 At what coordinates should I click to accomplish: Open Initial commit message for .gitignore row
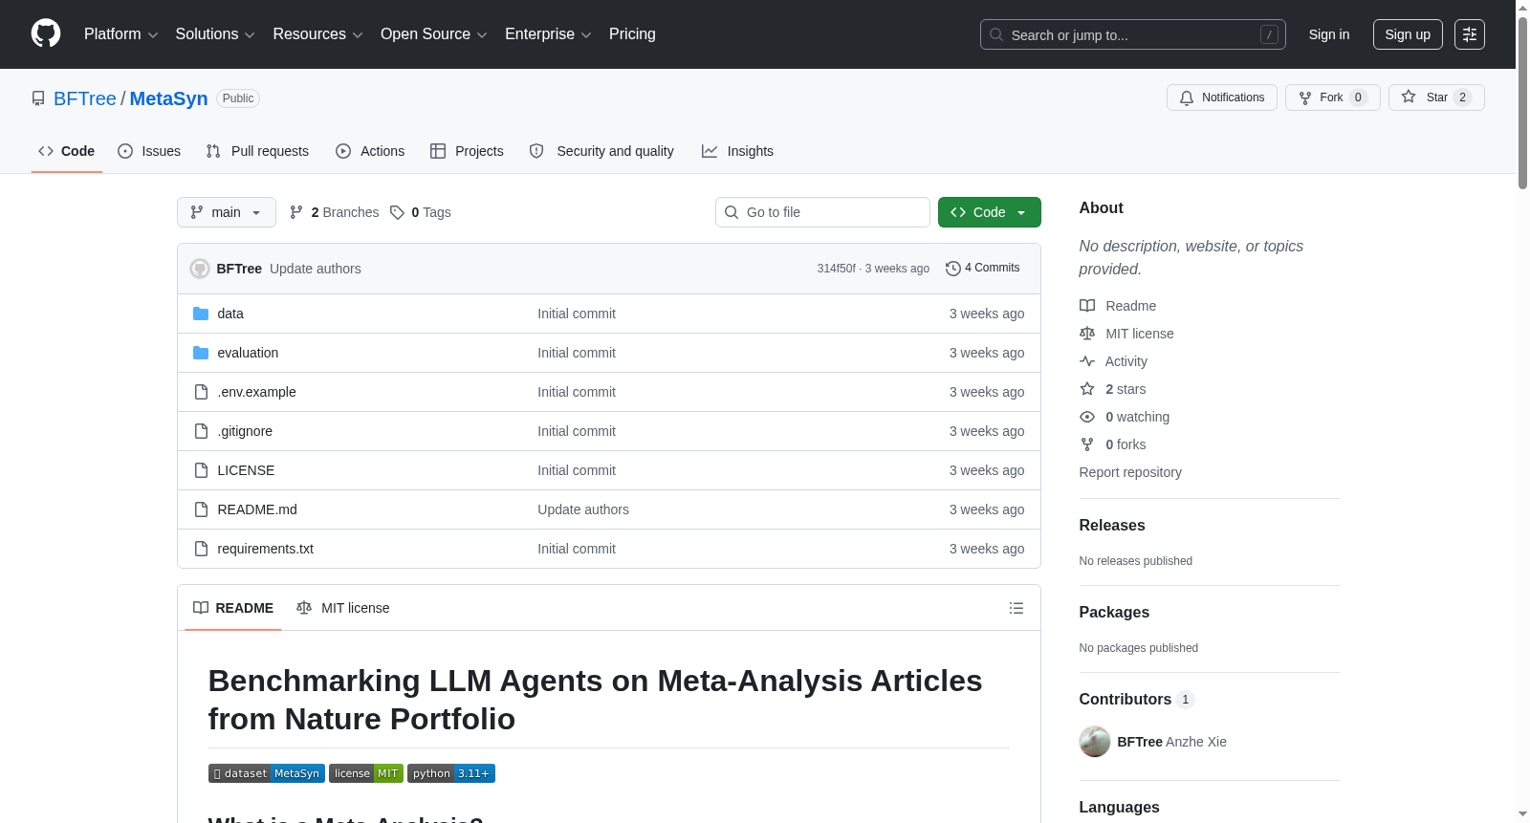(x=577, y=431)
